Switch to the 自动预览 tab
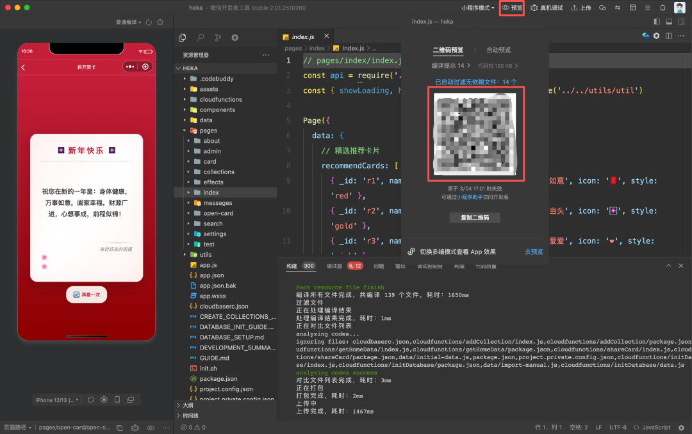Image resolution: width=692 pixels, height=434 pixels. point(498,50)
